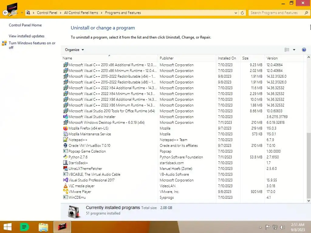Sort by the Installed On column header
311x233 pixels.
coord(228,58)
